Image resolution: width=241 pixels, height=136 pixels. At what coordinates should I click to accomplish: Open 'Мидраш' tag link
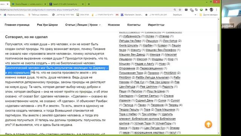click(158, 59)
